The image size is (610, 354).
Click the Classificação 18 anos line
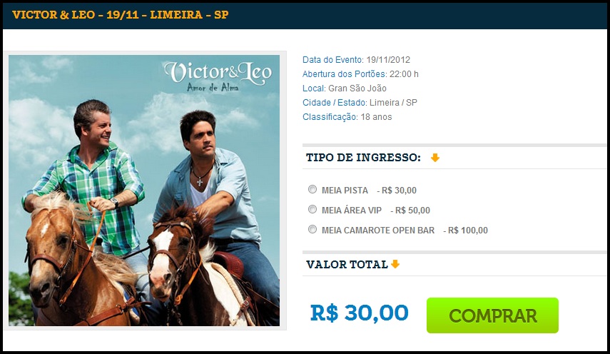(347, 117)
